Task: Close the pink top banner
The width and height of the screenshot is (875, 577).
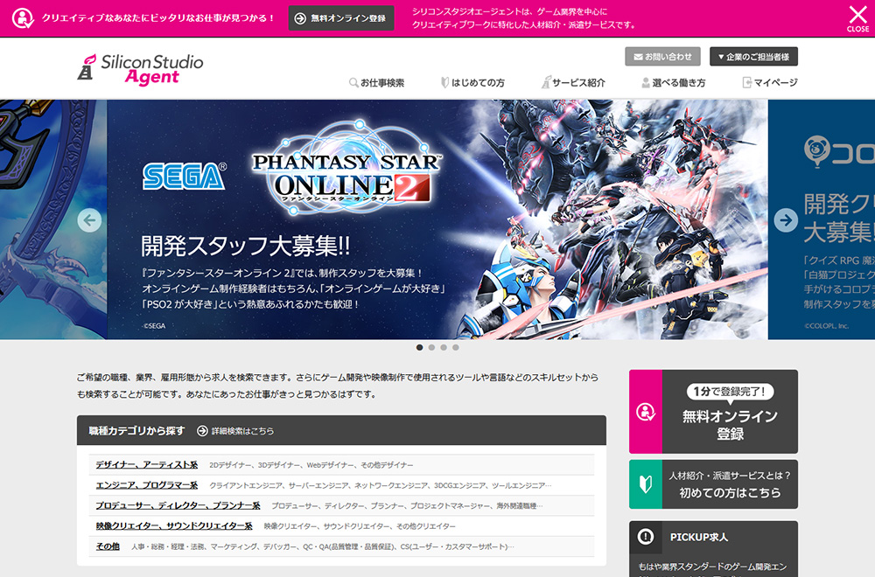Action: point(857,18)
